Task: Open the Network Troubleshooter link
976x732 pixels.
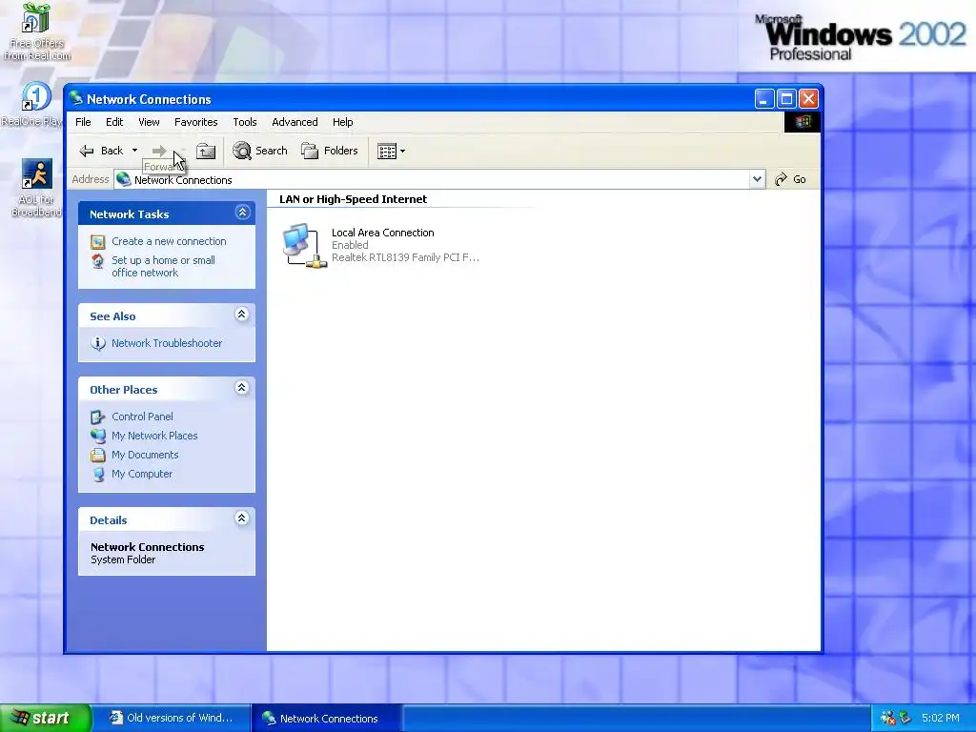Action: [x=167, y=343]
